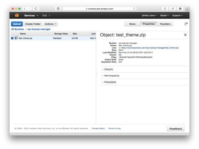The width and height of the screenshot is (199, 149).
Task: Add a new Safari tab
Action: (187, 10)
